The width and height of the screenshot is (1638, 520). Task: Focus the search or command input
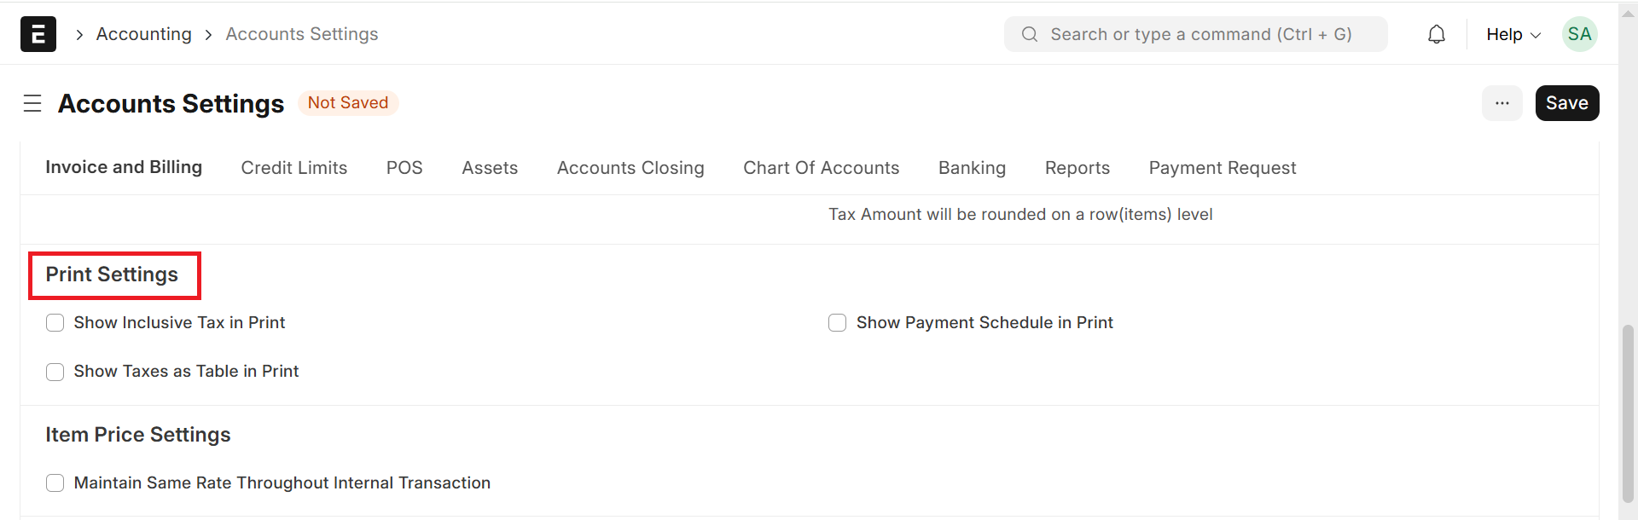[1200, 34]
